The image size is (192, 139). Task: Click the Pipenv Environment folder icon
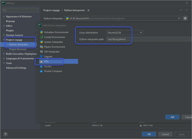(42, 47)
